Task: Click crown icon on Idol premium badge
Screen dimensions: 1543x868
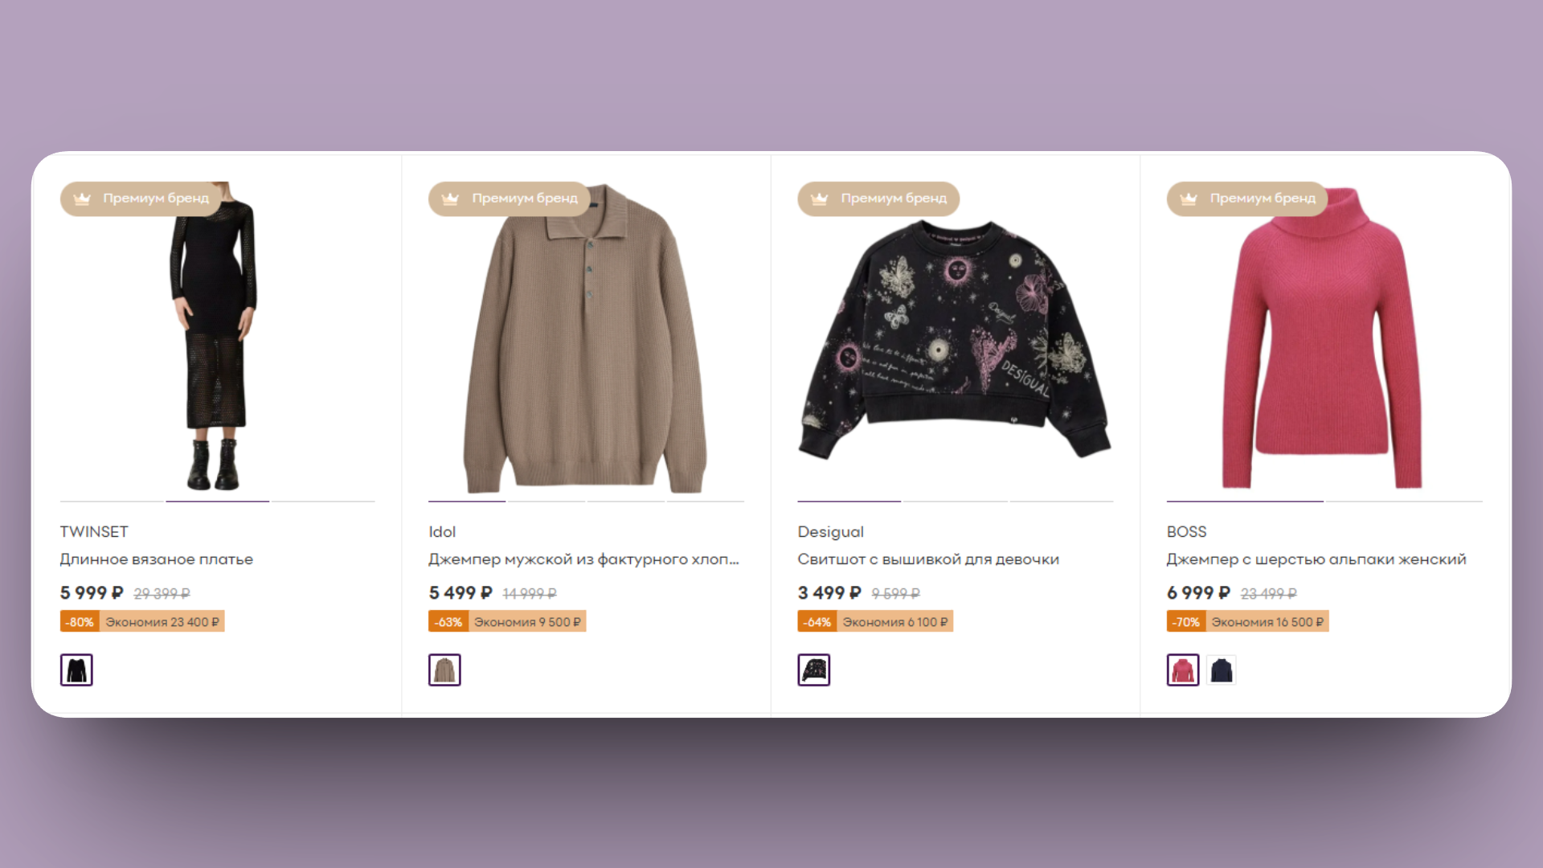Action: [x=450, y=199]
